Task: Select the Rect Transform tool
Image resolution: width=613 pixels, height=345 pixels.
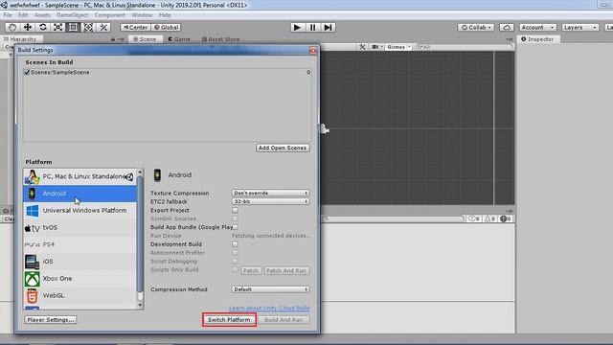Action: [73, 27]
